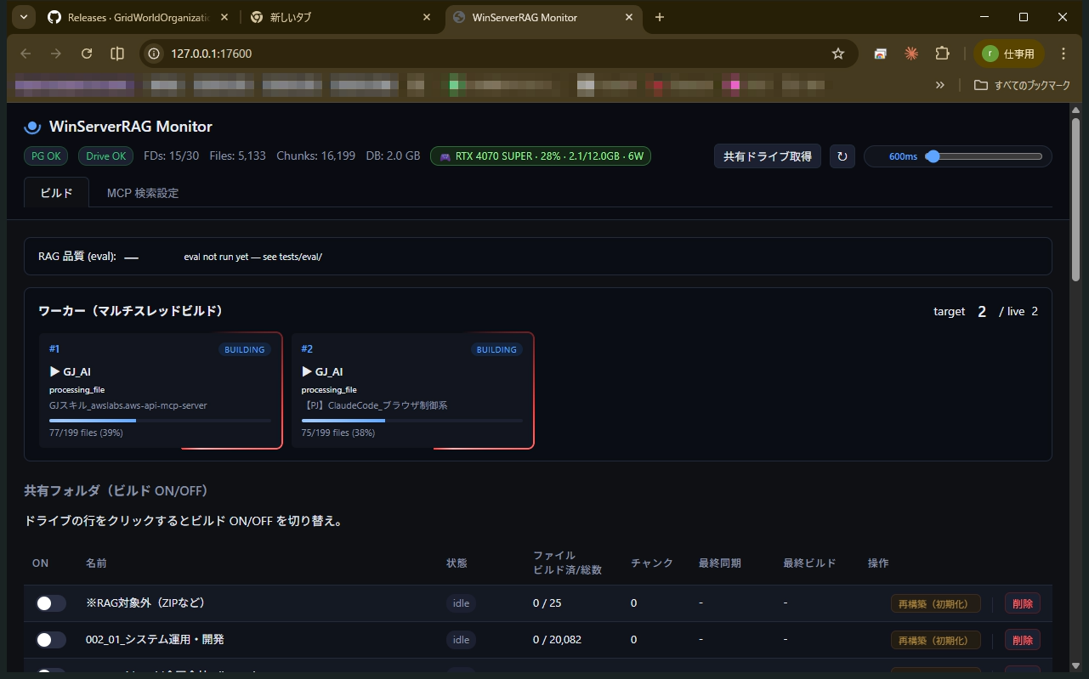Viewport: 1089px width, 679px height.
Task: Click the refresh icon beside 共有ドライブ取得
Action: 842,156
